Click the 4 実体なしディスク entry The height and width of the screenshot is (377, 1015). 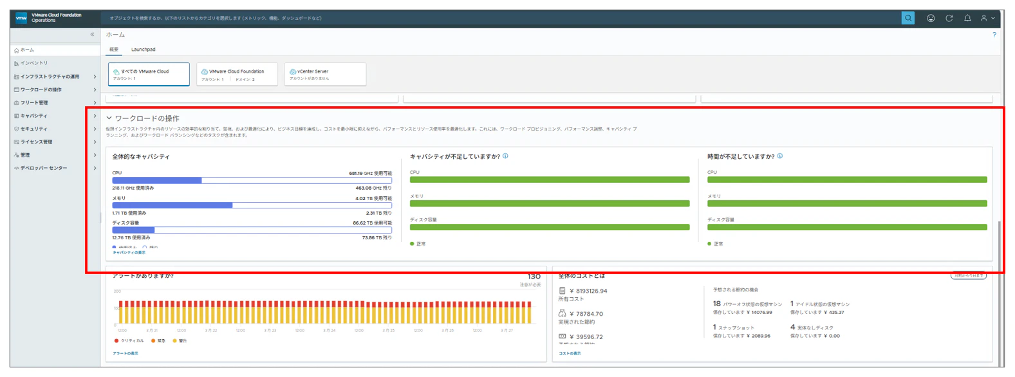tap(812, 327)
